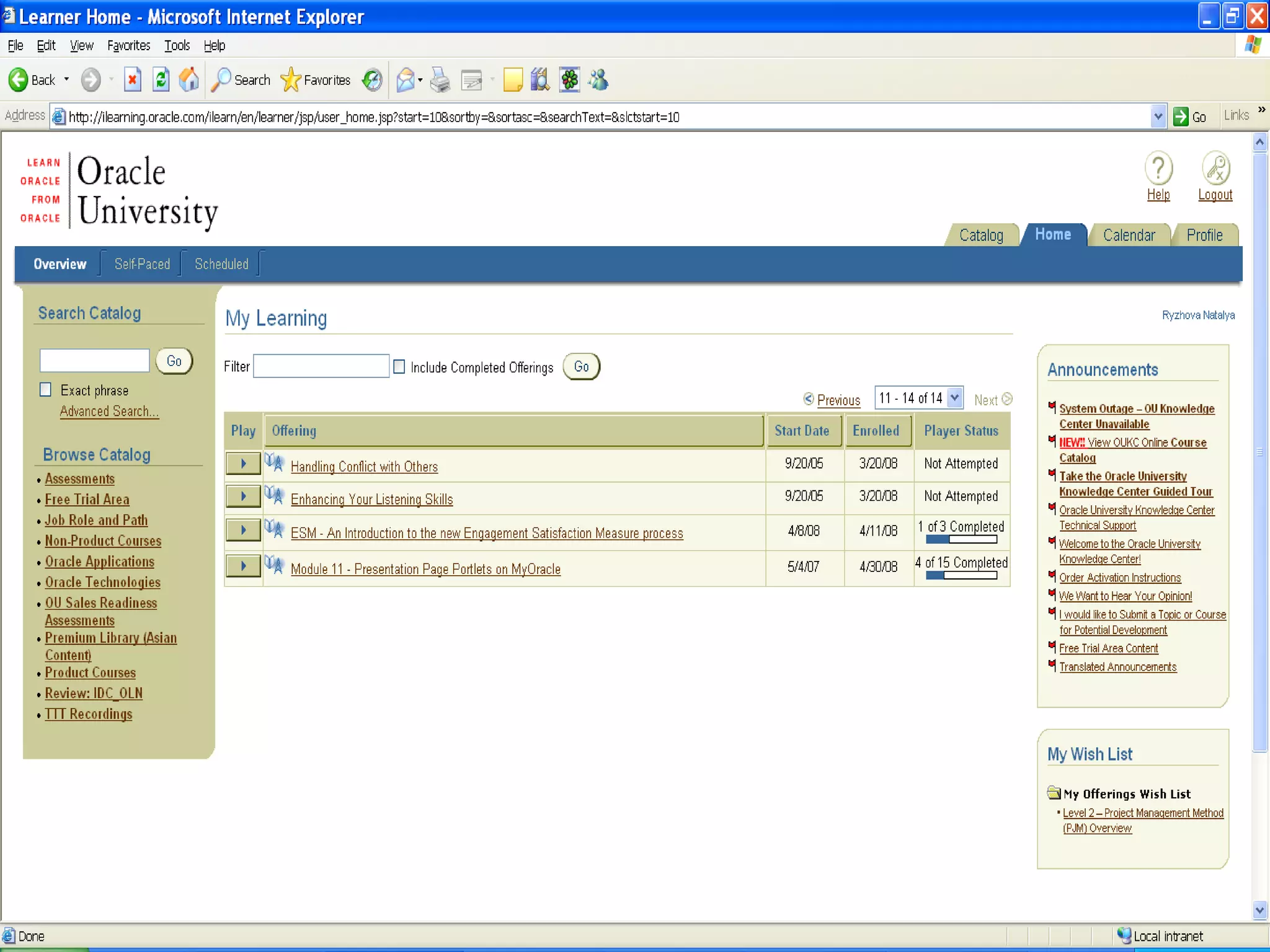Screen dimensions: 1270x952
Task: Switch to the Catalog tab
Action: 980,236
